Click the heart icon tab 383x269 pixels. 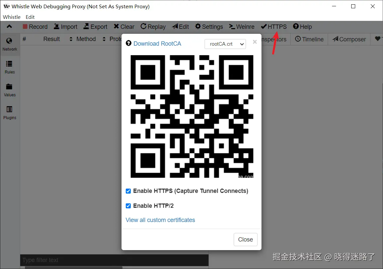point(378,39)
